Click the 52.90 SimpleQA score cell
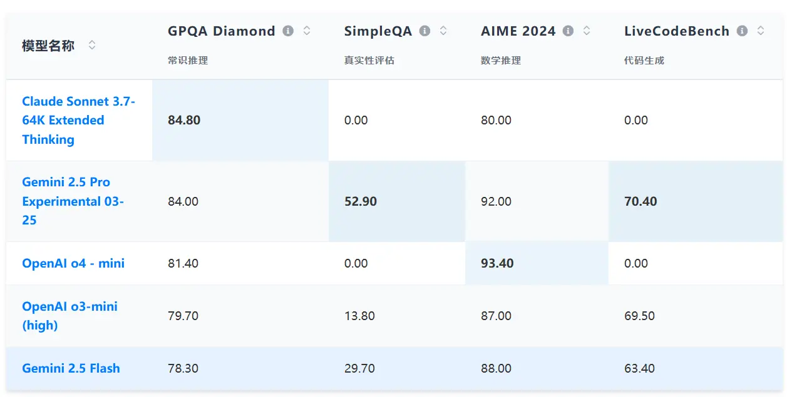The height and width of the screenshot is (397, 787). 397,201
